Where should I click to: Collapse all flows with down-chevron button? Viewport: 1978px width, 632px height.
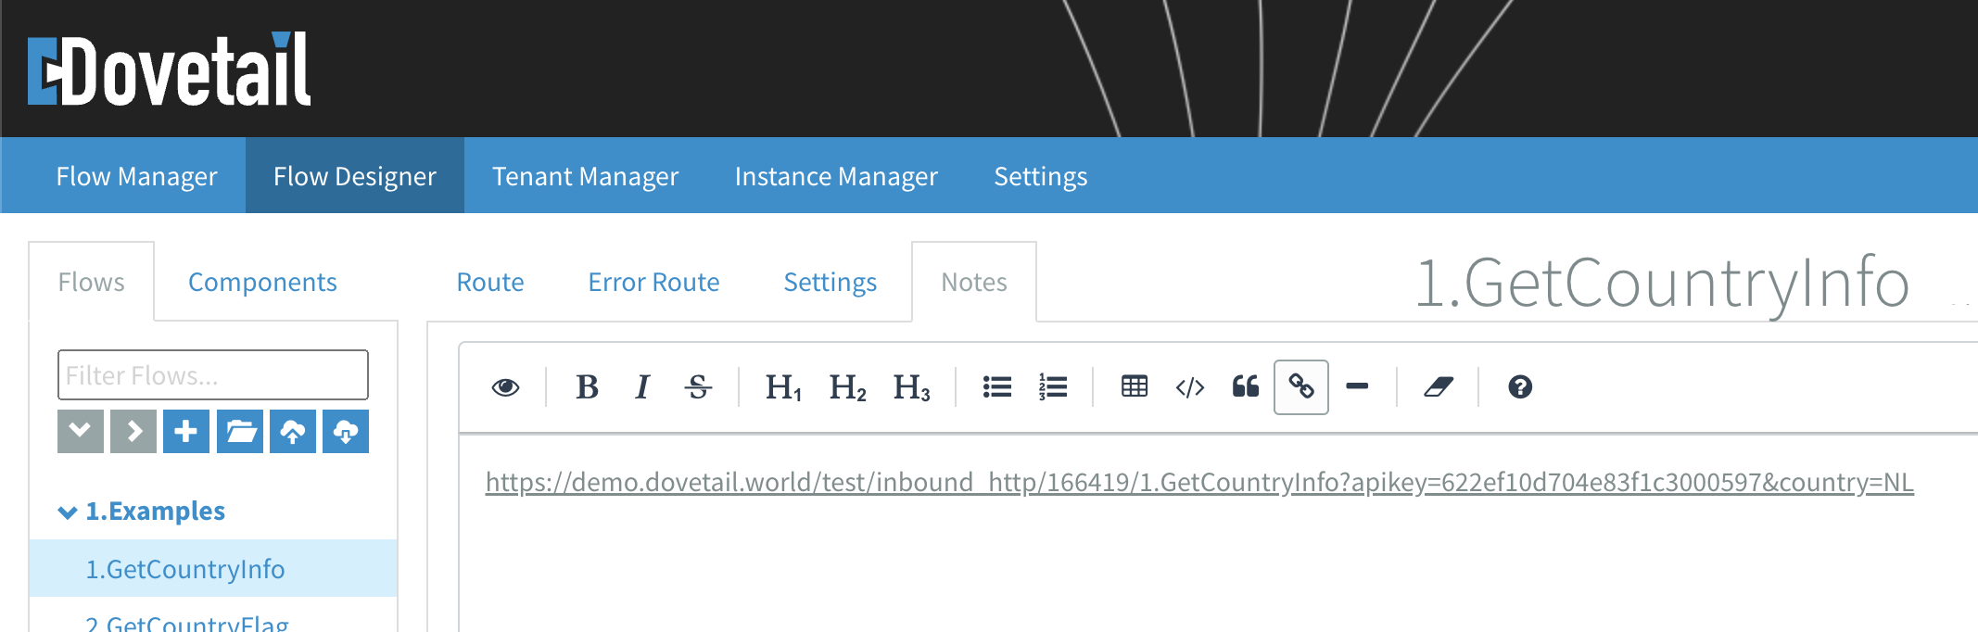81,431
